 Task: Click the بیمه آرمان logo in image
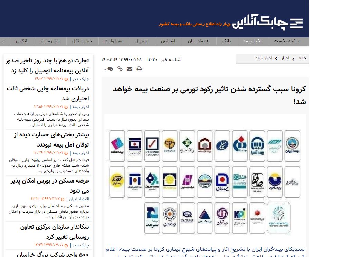point(222,218)
